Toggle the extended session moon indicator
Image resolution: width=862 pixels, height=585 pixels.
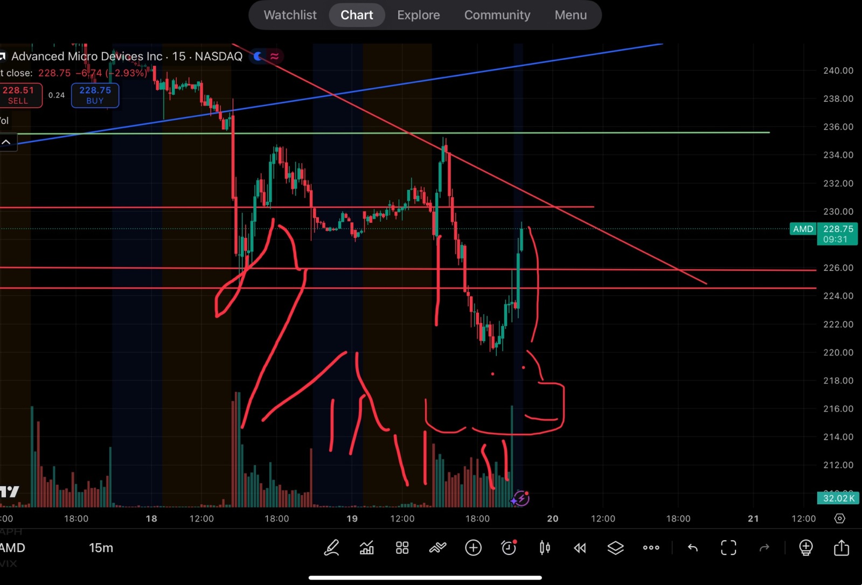(259, 56)
